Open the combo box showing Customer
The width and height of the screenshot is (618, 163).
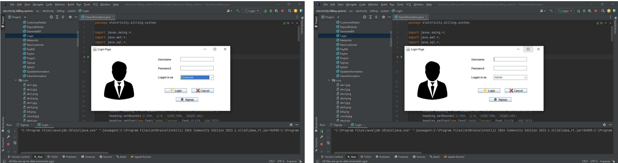coord(197,77)
